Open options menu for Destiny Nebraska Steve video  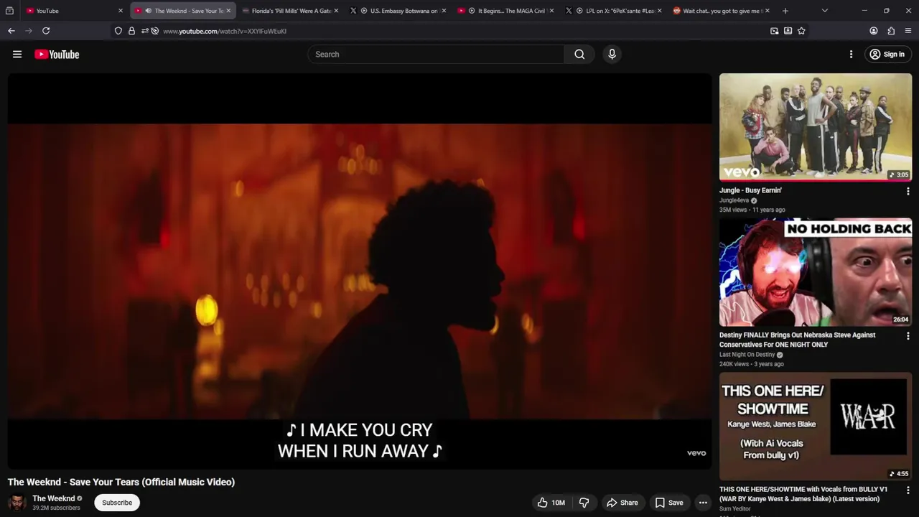point(908,336)
